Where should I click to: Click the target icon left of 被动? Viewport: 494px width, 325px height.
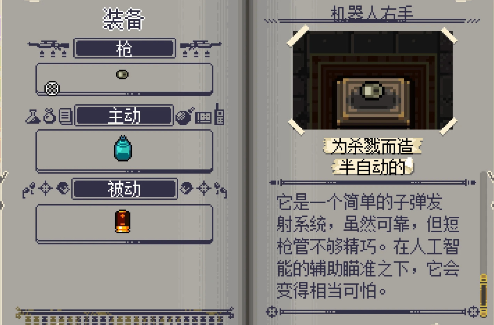45,188
